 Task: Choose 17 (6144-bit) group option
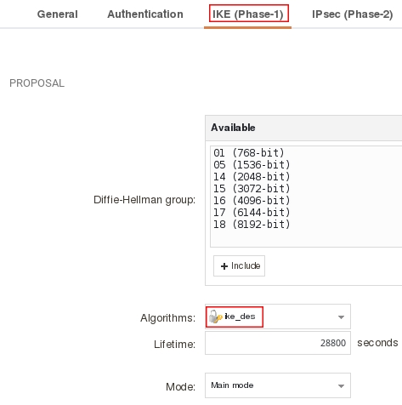click(x=252, y=213)
